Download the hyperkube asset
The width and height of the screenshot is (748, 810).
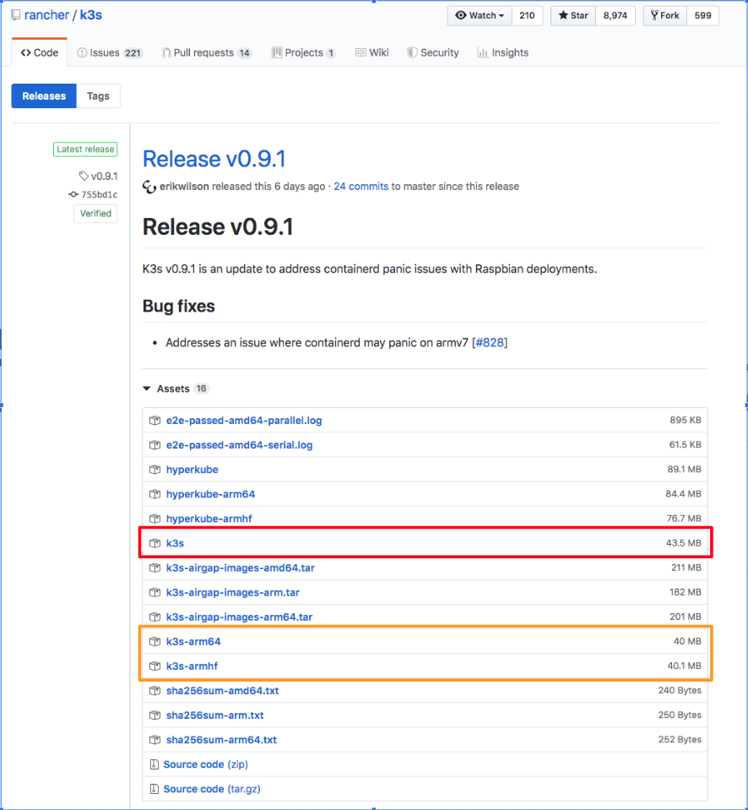point(192,470)
